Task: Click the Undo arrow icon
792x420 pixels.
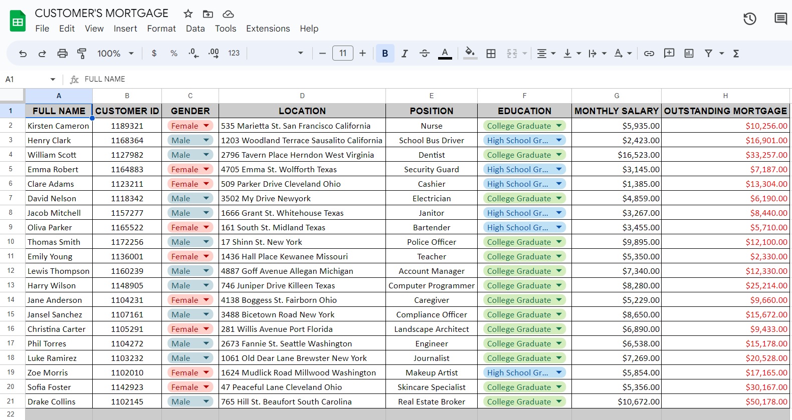Action: click(x=23, y=54)
